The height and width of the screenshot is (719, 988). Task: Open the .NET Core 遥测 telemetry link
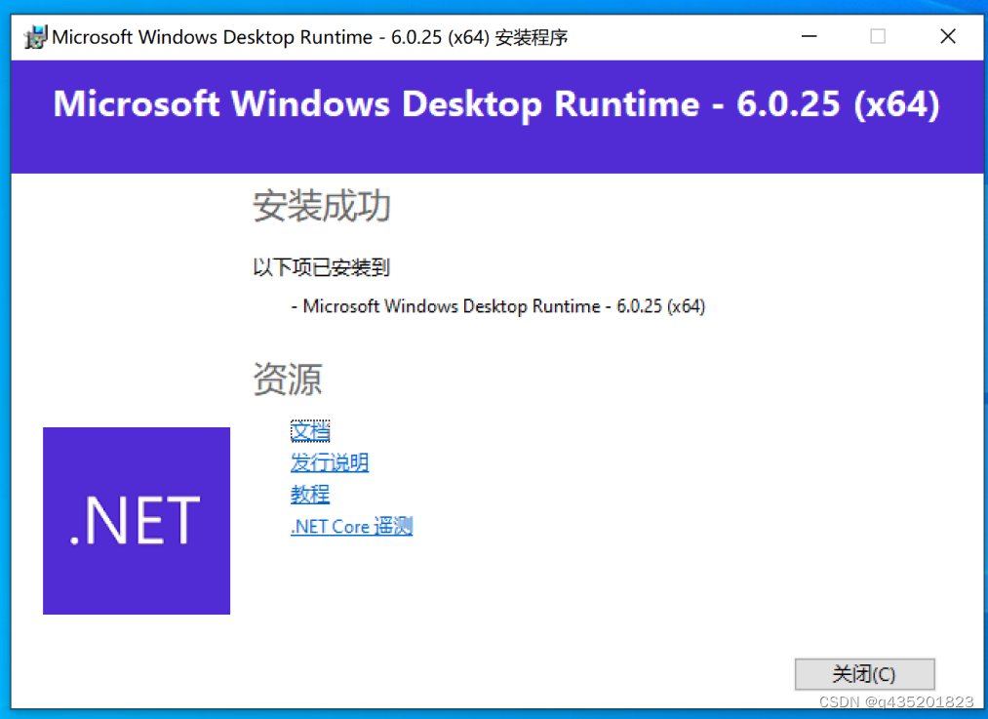pos(351,526)
